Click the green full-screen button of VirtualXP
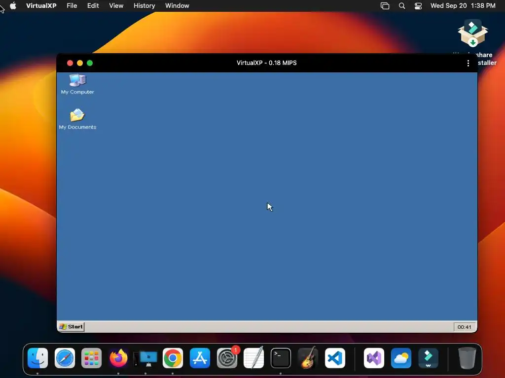Screen dimensions: 505x378 coord(90,63)
